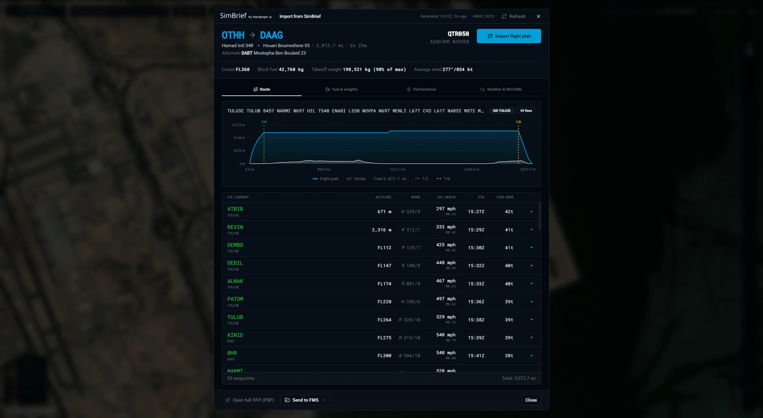Click the 59 fixes badge
The image size is (763, 418).
coord(526,111)
